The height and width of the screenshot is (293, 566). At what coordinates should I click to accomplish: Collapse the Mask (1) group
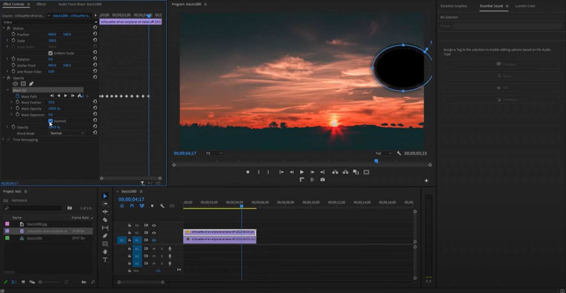click(x=8, y=90)
